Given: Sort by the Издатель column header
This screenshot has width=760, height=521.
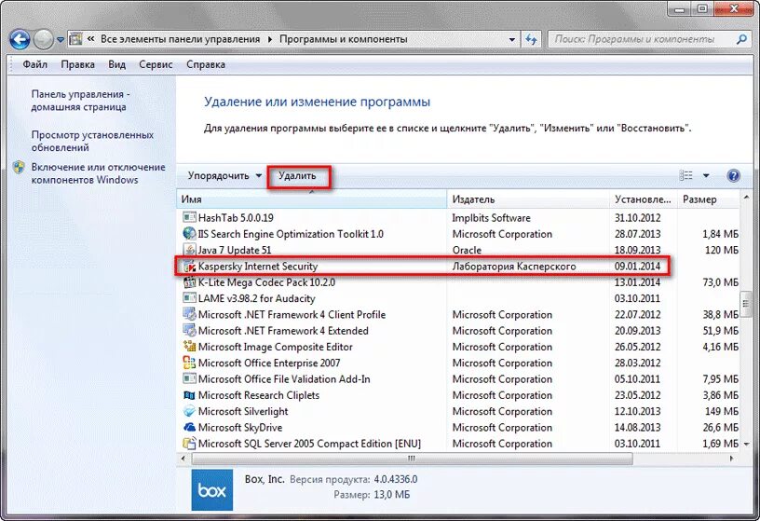Looking at the screenshot, I should pos(528,199).
